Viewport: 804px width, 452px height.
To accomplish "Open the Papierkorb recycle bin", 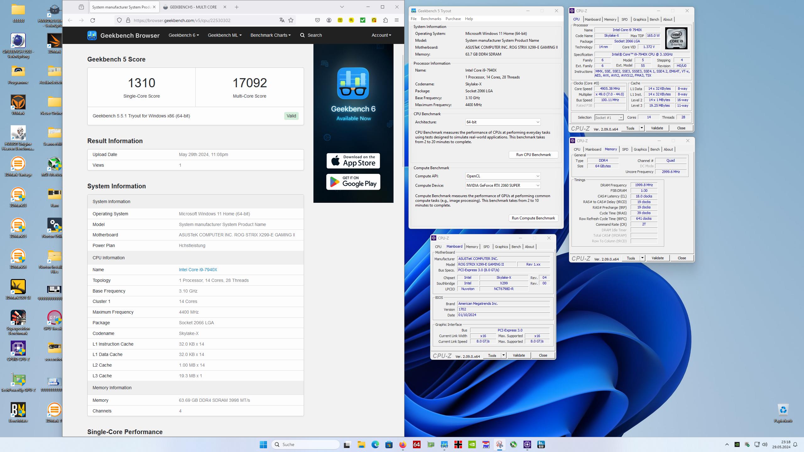I will click(x=783, y=413).
